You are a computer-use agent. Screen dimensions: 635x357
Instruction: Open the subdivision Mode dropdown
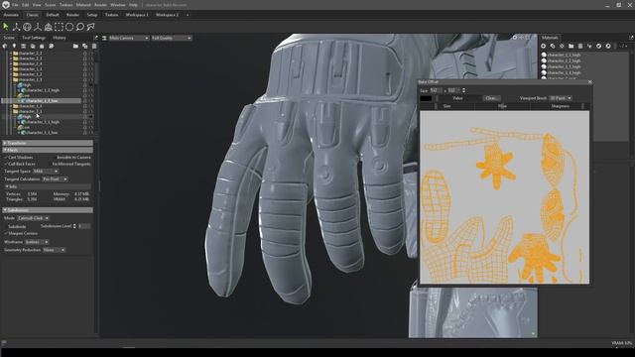[33, 218]
